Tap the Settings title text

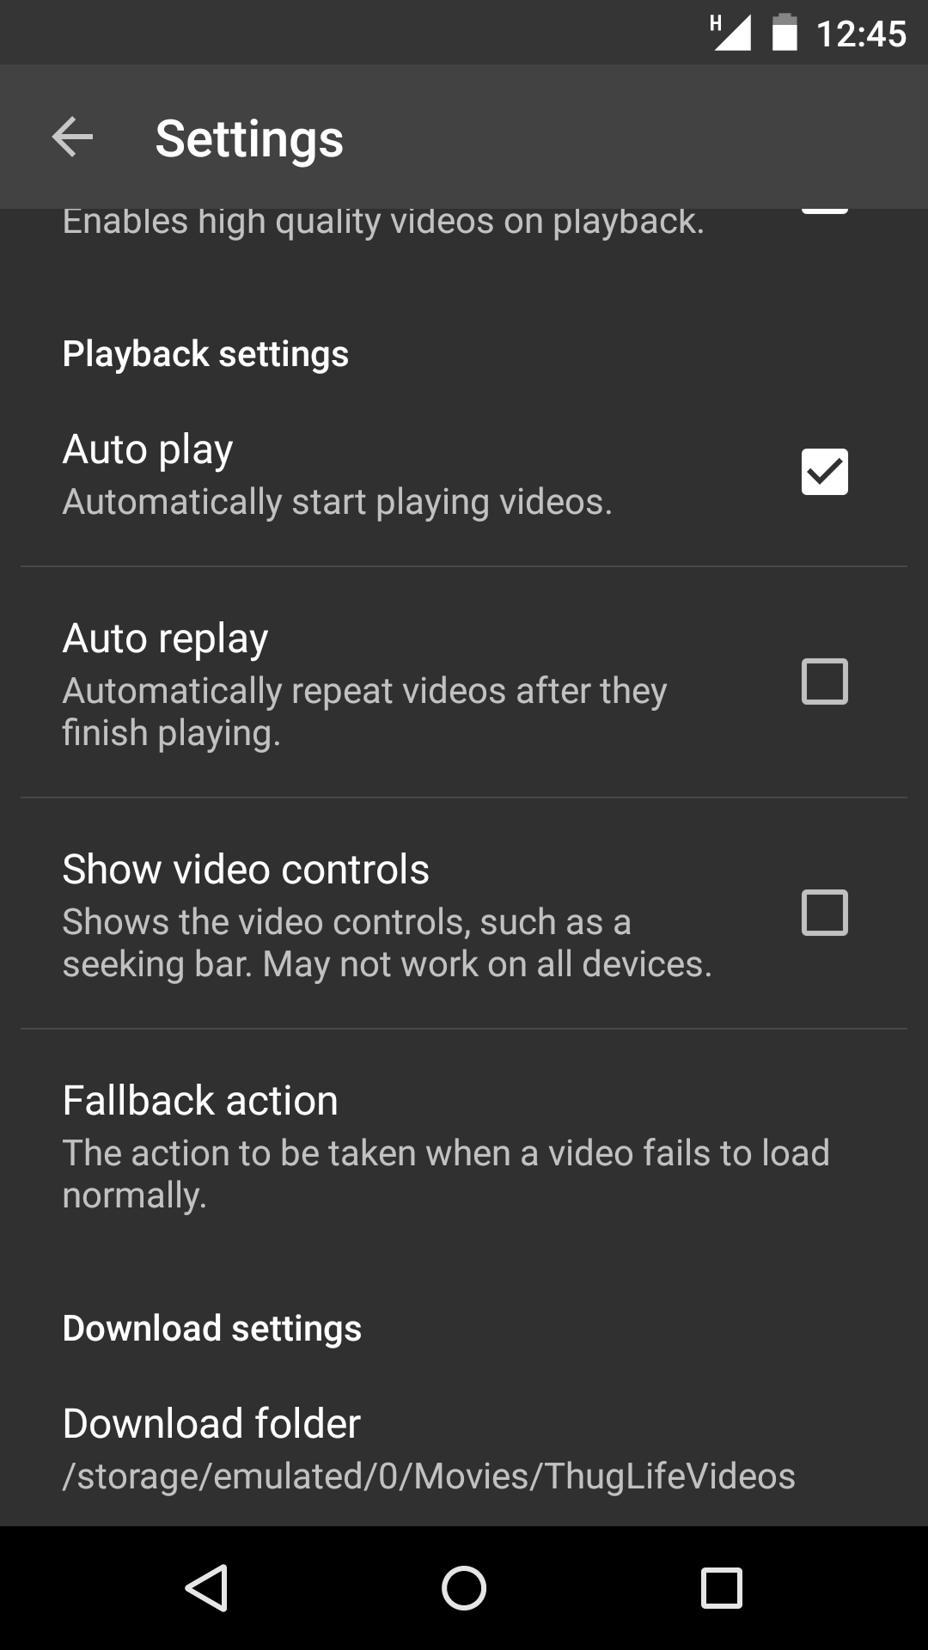click(x=249, y=139)
